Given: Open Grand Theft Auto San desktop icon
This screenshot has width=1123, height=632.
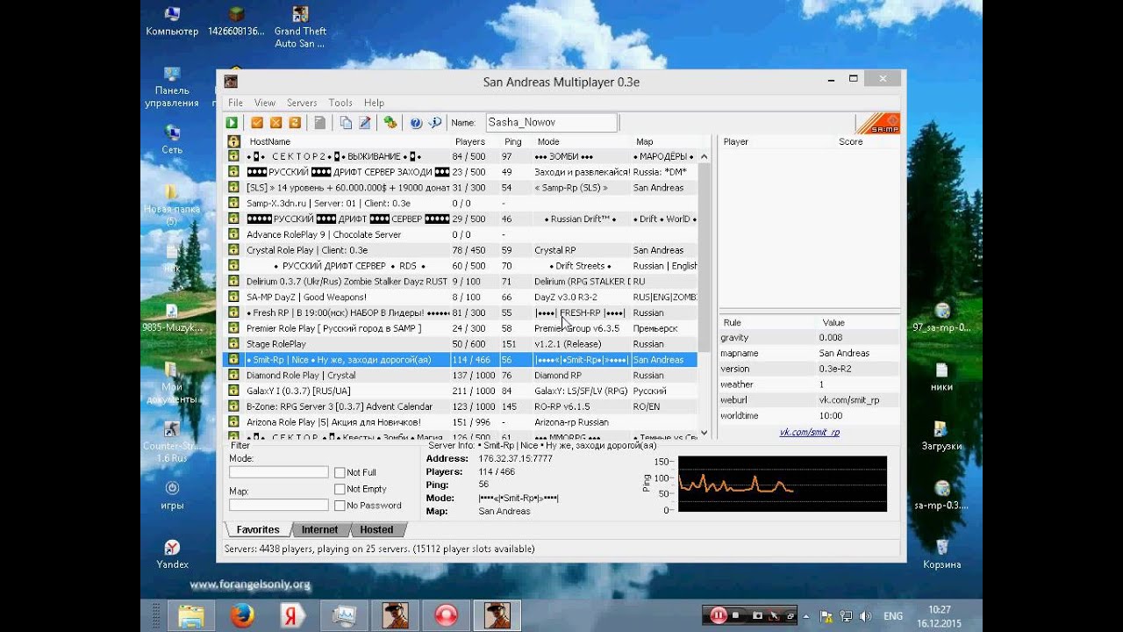Looking at the screenshot, I should pyautogui.click(x=300, y=26).
